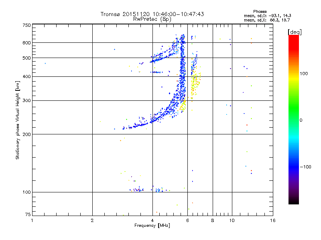Click the '10' frequency axis tick label
Viewport: 321px width, 240px height.
pyautogui.click(x=232, y=220)
